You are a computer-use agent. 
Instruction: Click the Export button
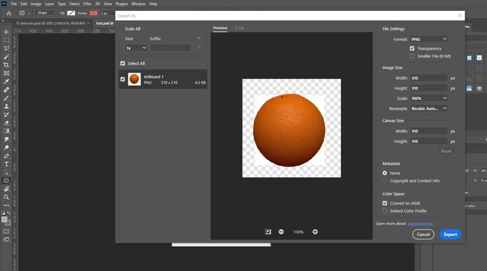450,234
